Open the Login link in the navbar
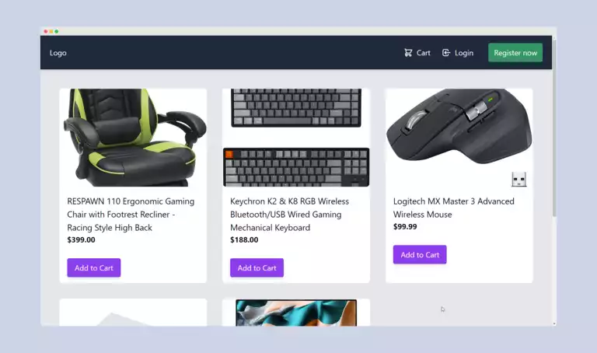 tap(458, 53)
